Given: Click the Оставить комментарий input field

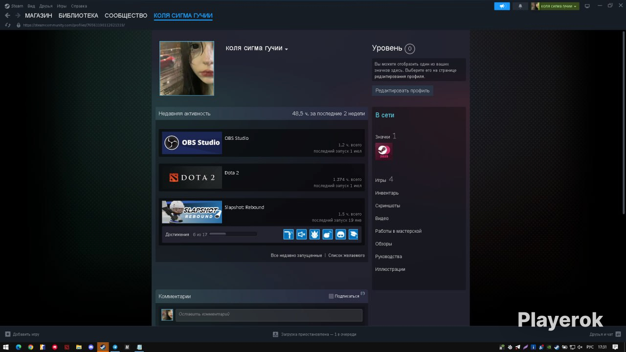Looking at the screenshot, I should click(x=269, y=314).
